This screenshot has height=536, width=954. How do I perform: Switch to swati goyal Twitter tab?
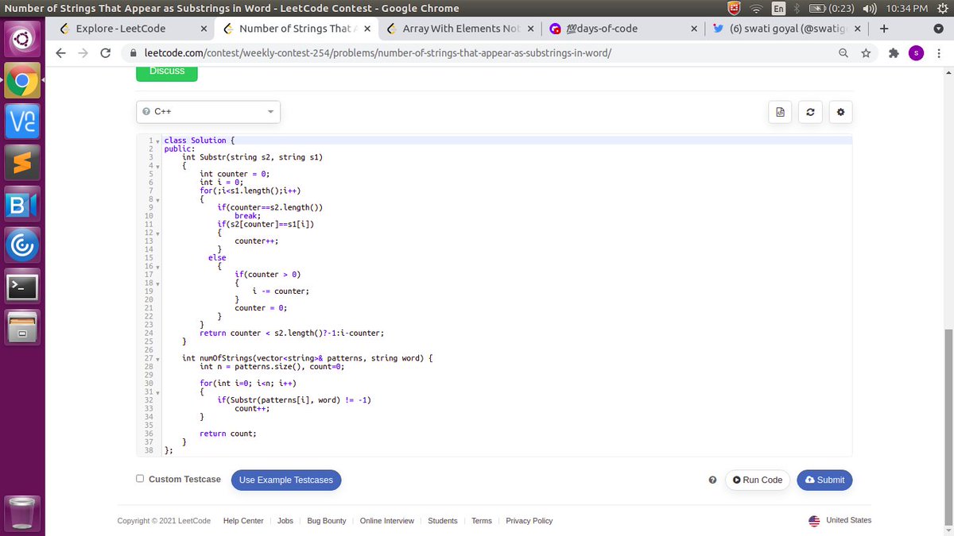click(x=785, y=29)
